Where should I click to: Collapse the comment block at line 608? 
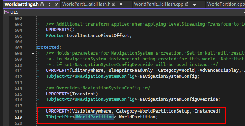coord(33,54)
